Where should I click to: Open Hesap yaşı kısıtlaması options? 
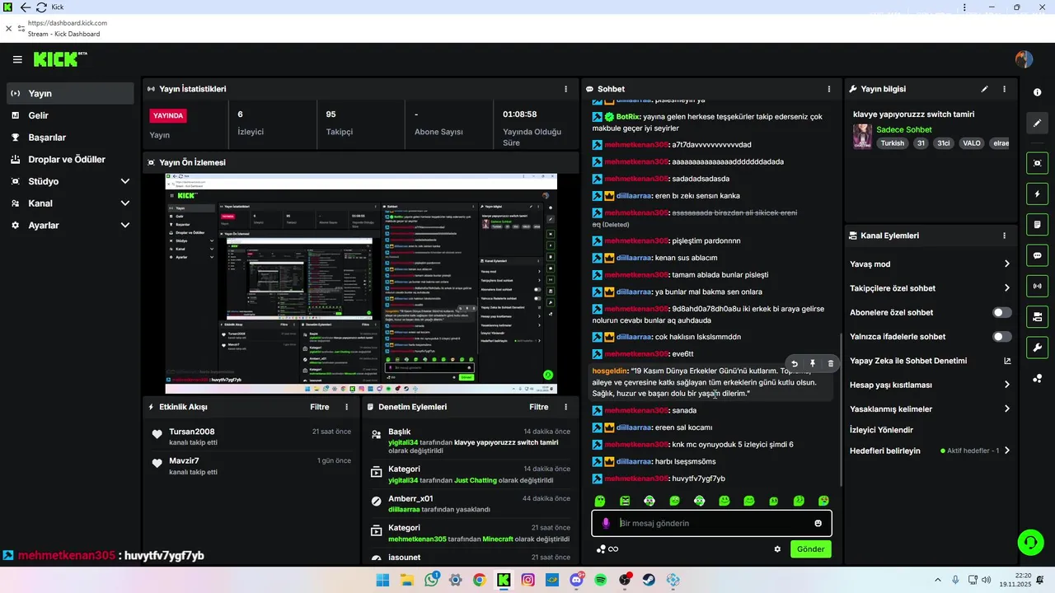[x=931, y=385]
